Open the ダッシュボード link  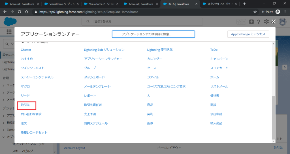click(x=94, y=77)
